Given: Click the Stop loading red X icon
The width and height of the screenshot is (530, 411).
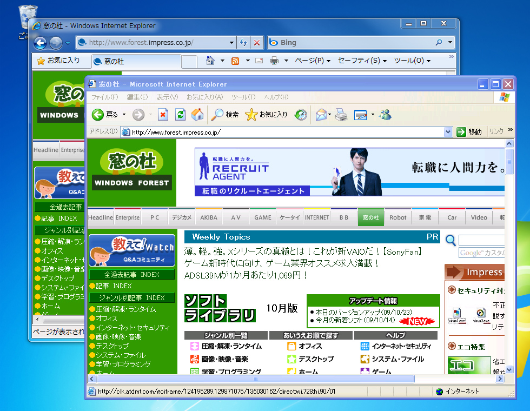Looking at the screenshot, I should pos(163,114).
